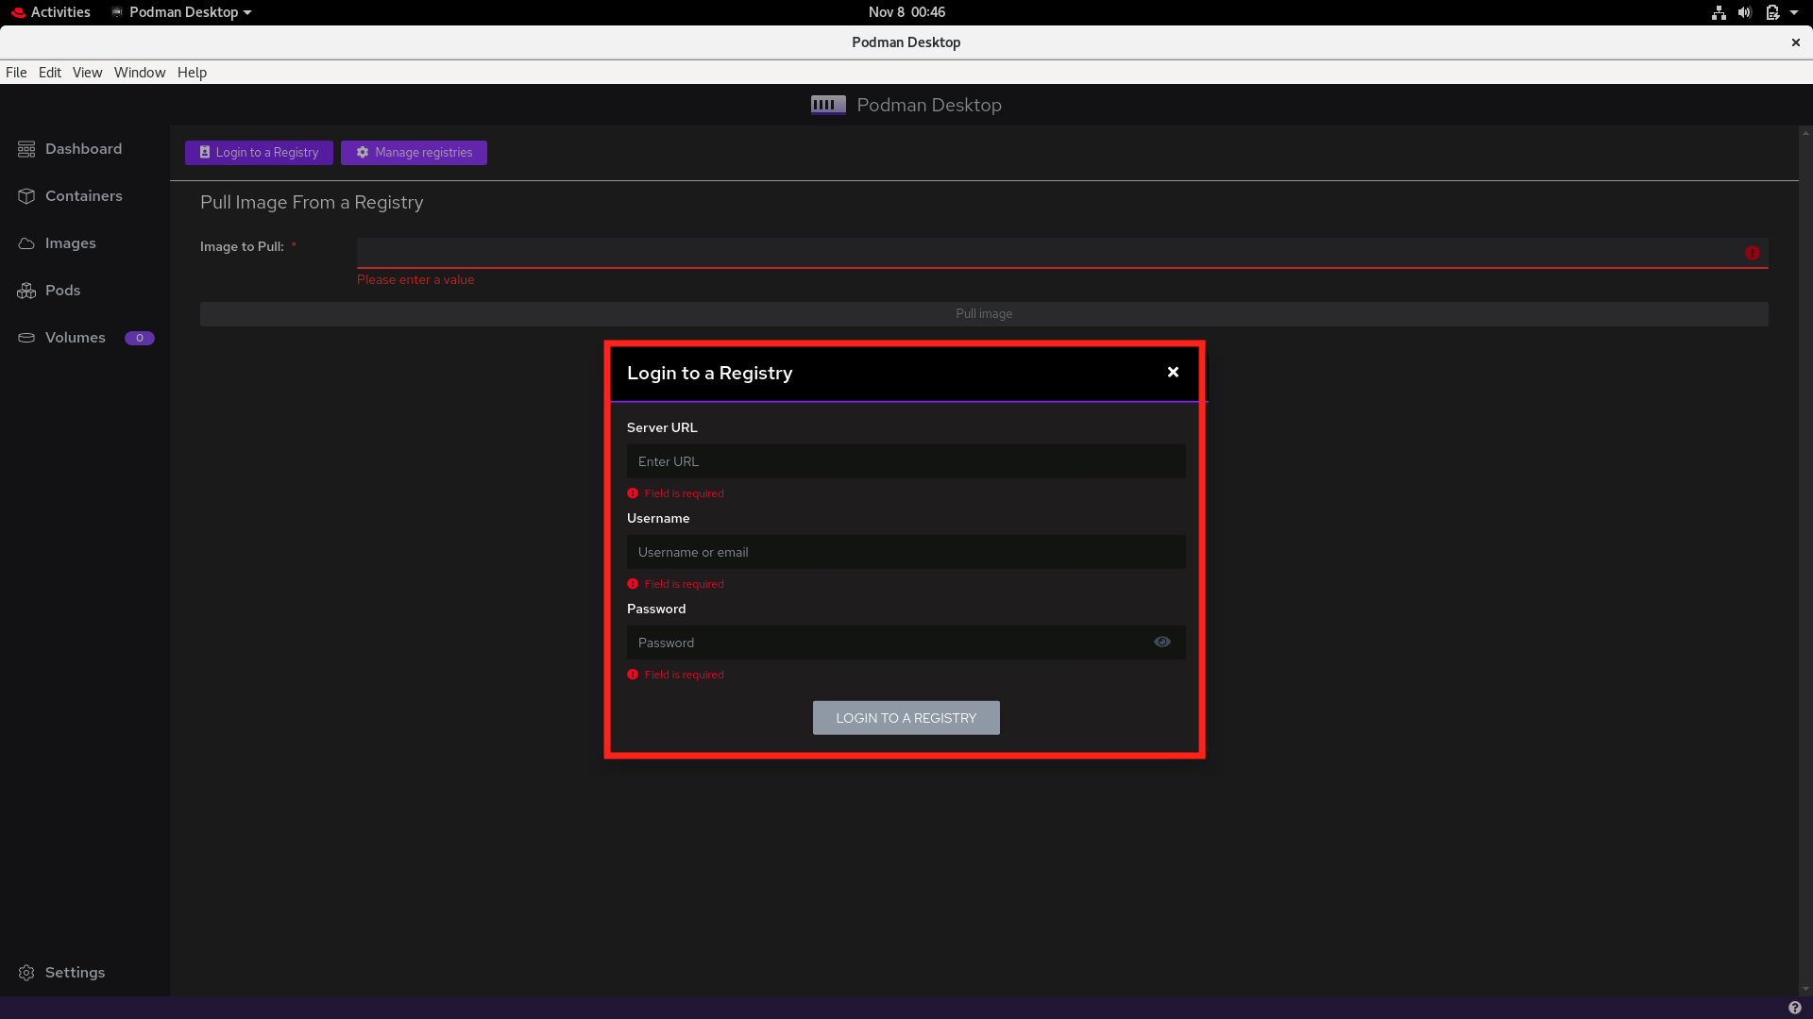
Task: Click the Server URL input field
Action: (x=905, y=461)
